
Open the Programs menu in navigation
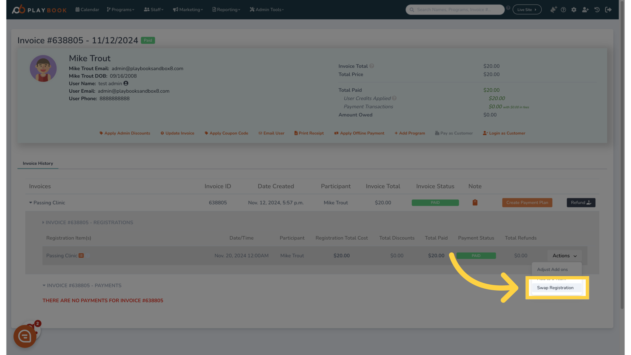tap(121, 10)
